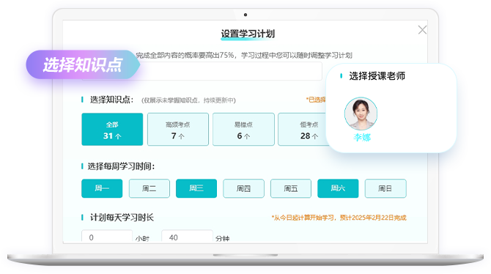Select the 全部 31个 knowledge filter
The image size is (491, 274).
(x=112, y=130)
